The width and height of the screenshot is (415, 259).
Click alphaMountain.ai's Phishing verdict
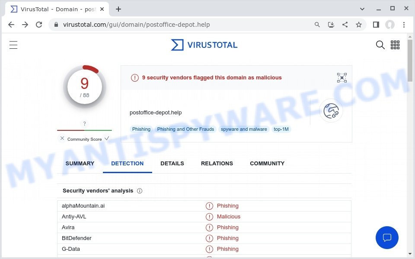[x=228, y=206]
